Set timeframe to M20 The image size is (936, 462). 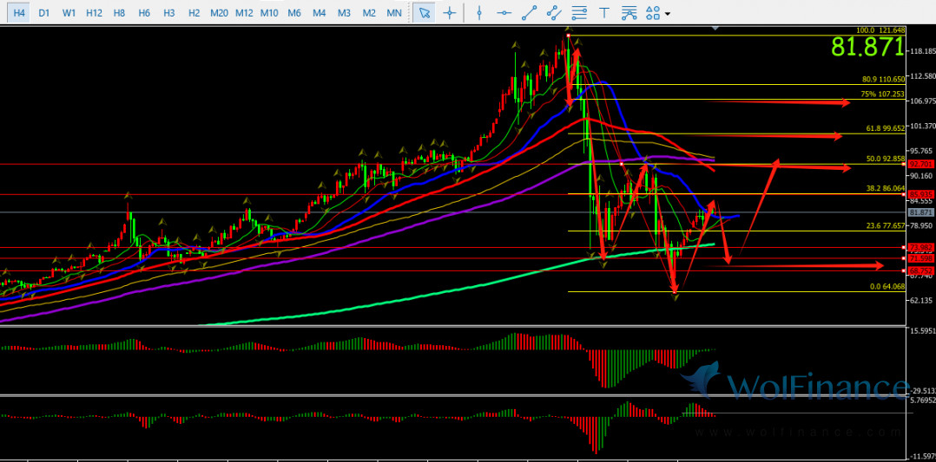coord(220,13)
